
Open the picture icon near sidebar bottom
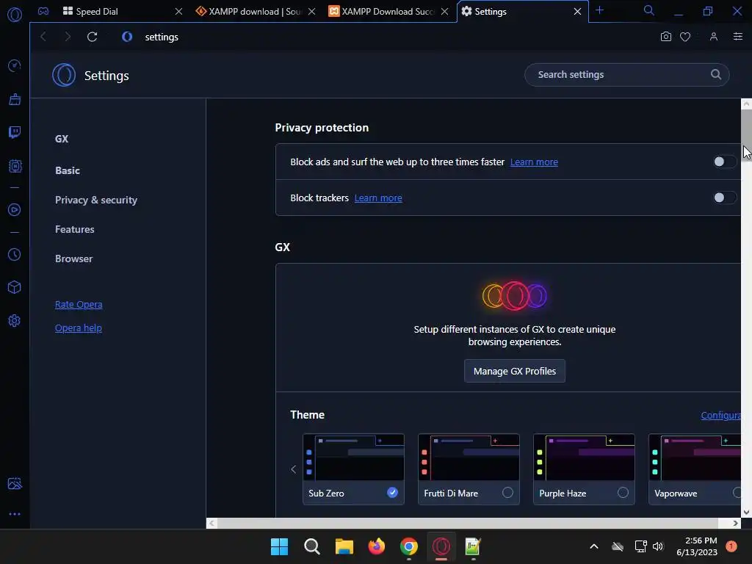point(15,483)
